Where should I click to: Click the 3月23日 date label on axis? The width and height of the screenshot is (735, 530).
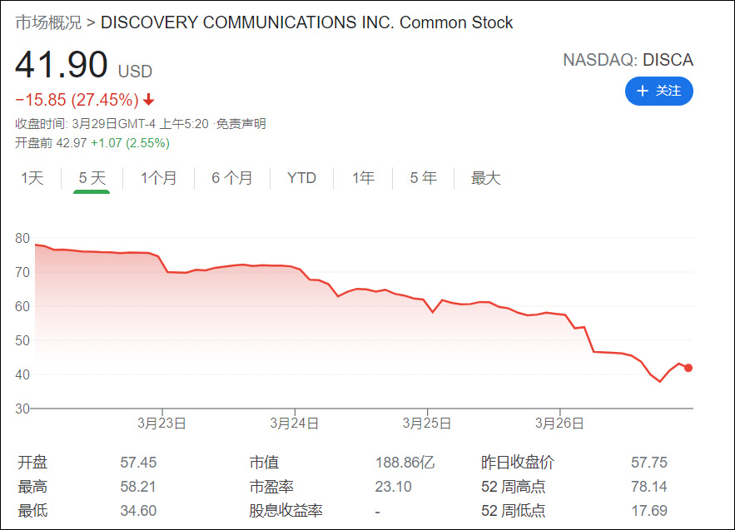tap(161, 423)
